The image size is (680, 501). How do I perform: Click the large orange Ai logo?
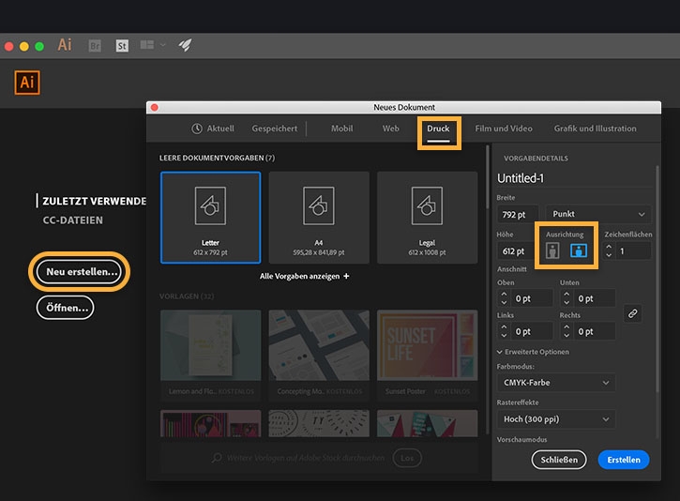(27, 83)
